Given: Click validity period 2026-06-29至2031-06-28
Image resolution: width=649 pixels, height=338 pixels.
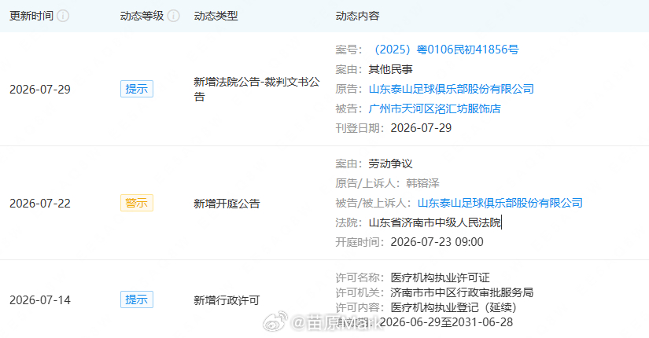Looking at the screenshot, I should tap(446, 322).
